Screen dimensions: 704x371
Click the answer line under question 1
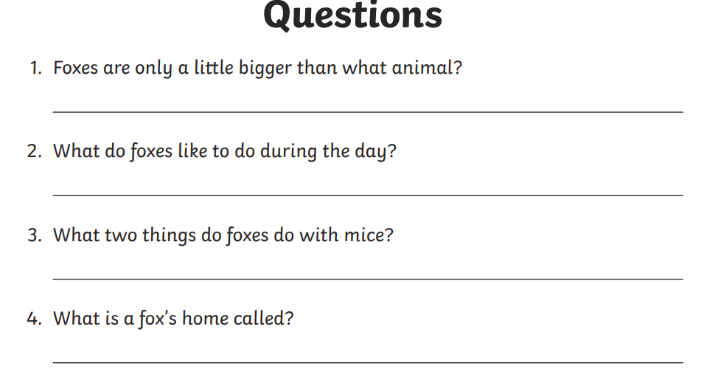coord(368,111)
